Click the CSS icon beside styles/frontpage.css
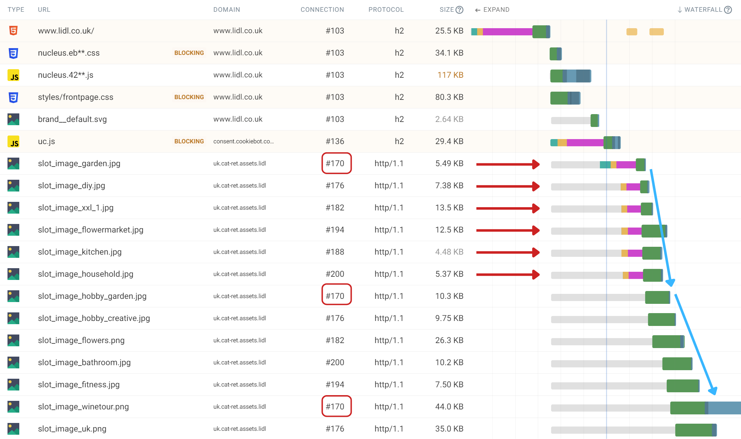741x439 pixels. click(13, 97)
